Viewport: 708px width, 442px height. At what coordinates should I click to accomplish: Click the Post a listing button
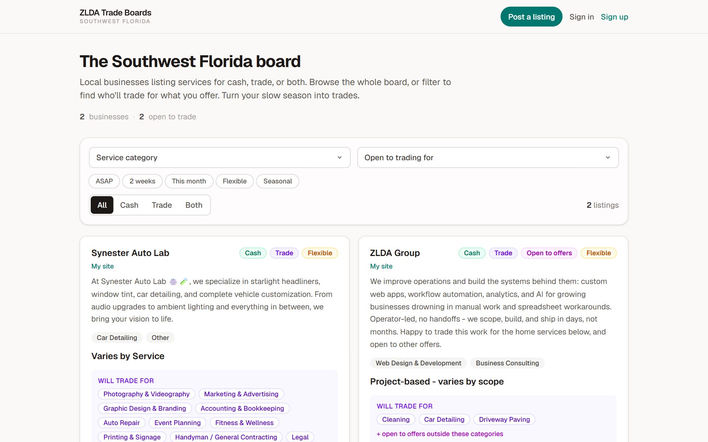(531, 17)
